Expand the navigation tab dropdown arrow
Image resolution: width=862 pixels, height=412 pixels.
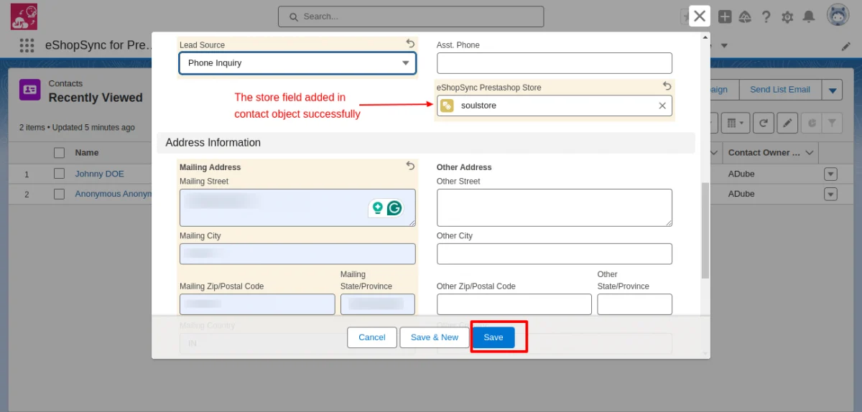pyautogui.click(x=724, y=45)
